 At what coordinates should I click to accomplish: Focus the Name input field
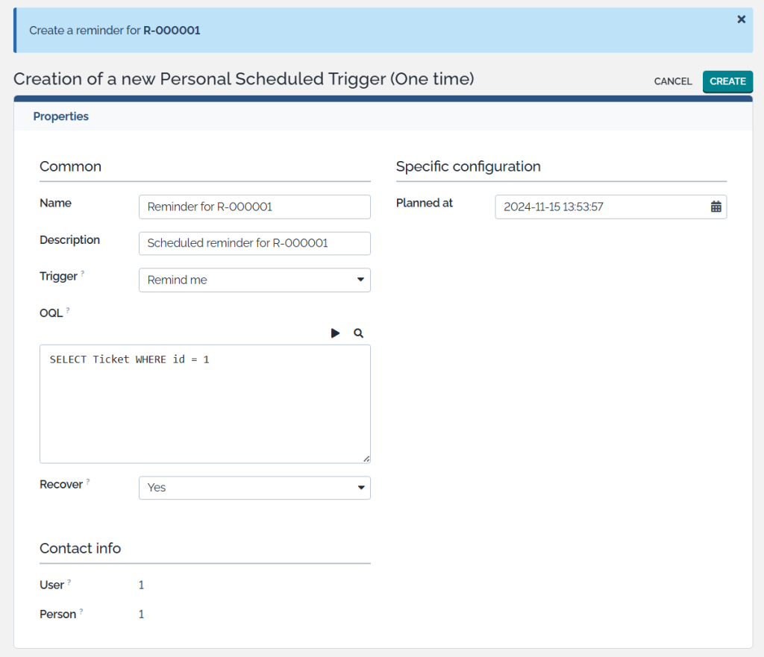coord(254,207)
